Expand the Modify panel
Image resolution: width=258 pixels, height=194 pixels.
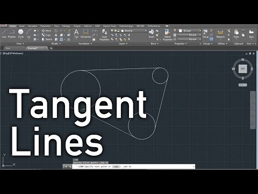56,44
